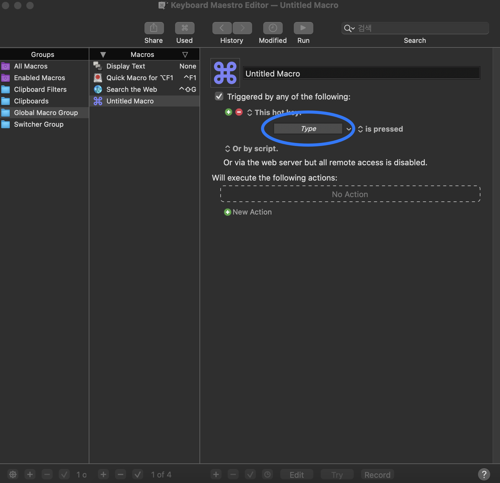Add a new macro with plus button
Screen dimensions: 500x483
(103, 474)
